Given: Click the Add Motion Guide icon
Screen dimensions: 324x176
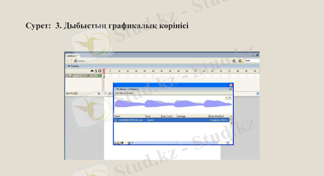Looking at the screenshot, I should coord(72,93).
